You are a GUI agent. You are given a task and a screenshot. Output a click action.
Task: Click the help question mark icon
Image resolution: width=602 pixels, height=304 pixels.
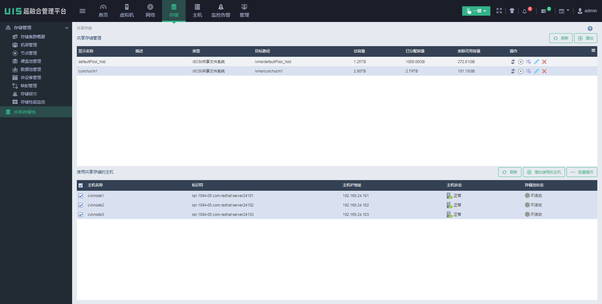[590, 29]
